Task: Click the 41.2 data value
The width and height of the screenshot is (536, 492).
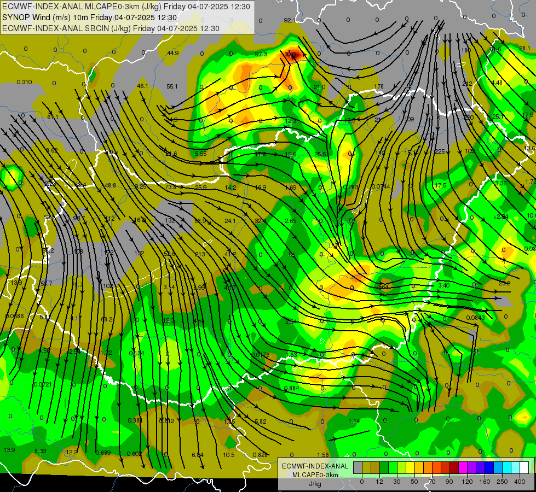Action: (x=230, y=254)
